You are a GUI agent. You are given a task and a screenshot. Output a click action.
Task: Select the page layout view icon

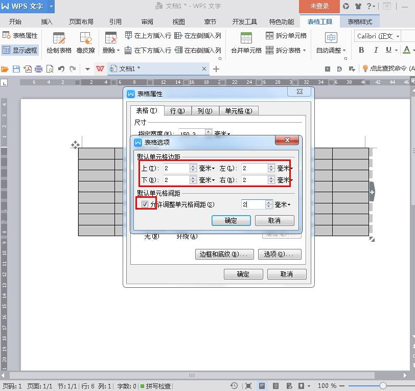coord(262,386)
